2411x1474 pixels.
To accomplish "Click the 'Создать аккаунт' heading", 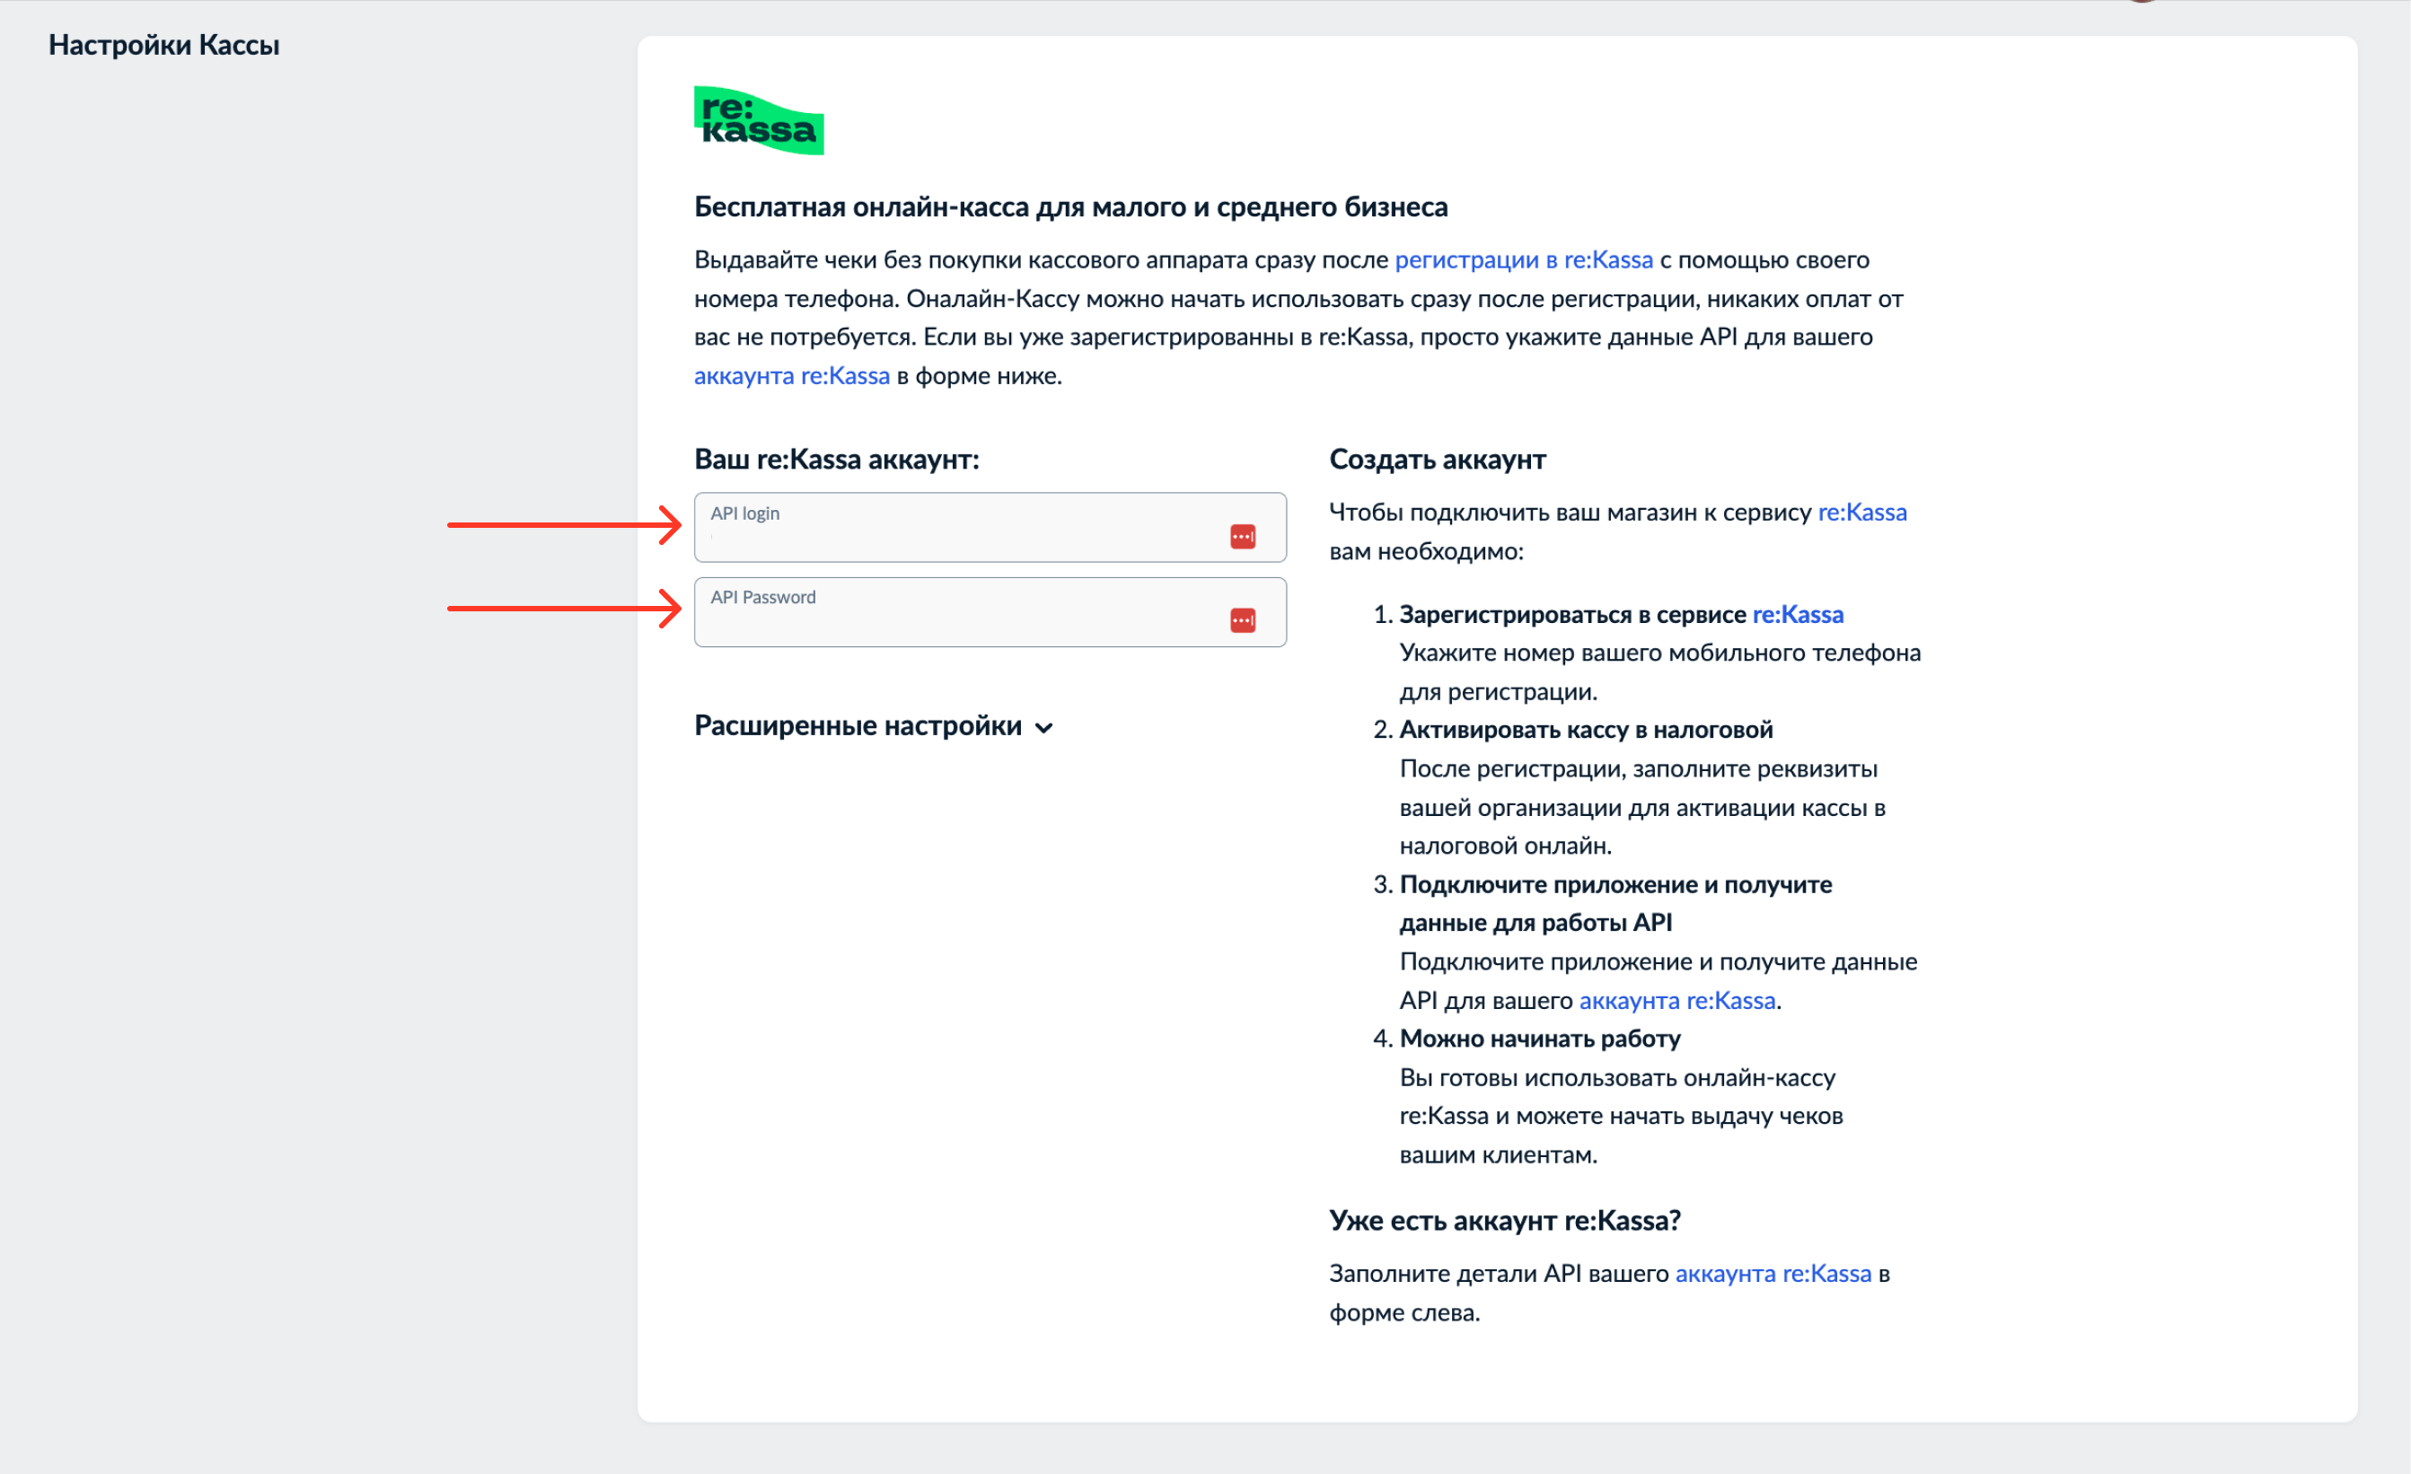I will [1437, 460].
